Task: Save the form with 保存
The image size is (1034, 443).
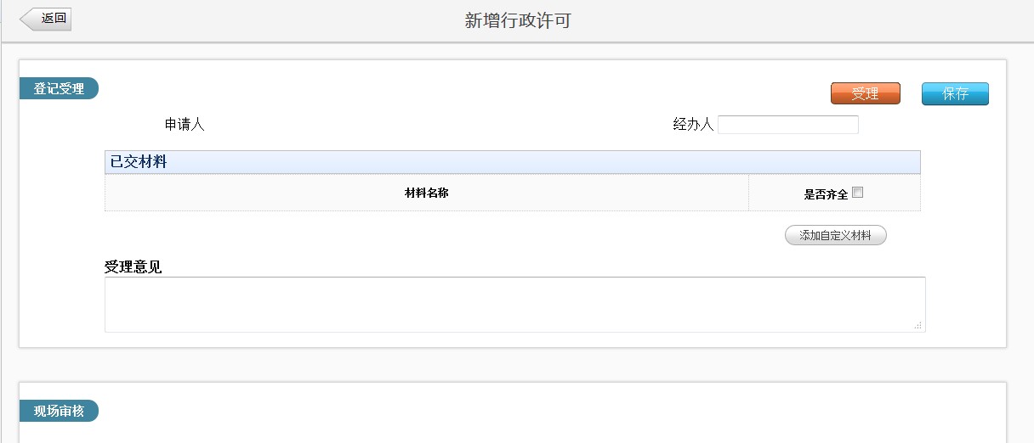Action: coord(955,93)
